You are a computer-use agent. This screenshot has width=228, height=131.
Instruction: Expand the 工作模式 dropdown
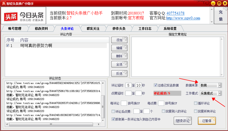(x=220, y=93)
